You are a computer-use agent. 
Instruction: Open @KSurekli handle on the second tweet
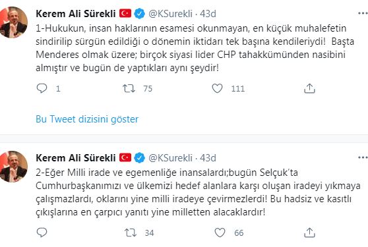pyautogui.click(x=171, y=158)
